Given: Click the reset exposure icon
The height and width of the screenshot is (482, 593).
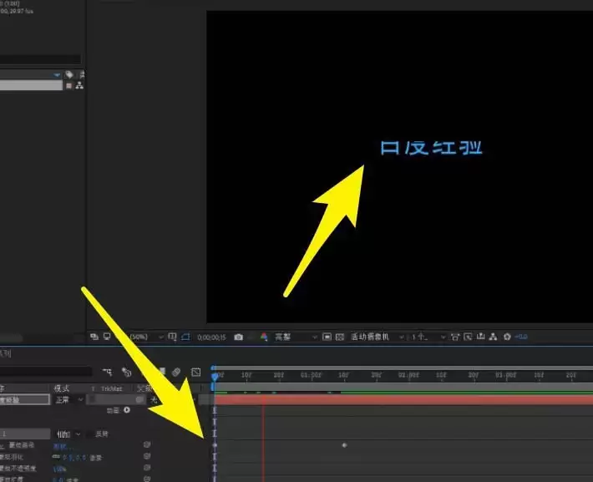Looking at the screenshot, I should coord(507,337).
